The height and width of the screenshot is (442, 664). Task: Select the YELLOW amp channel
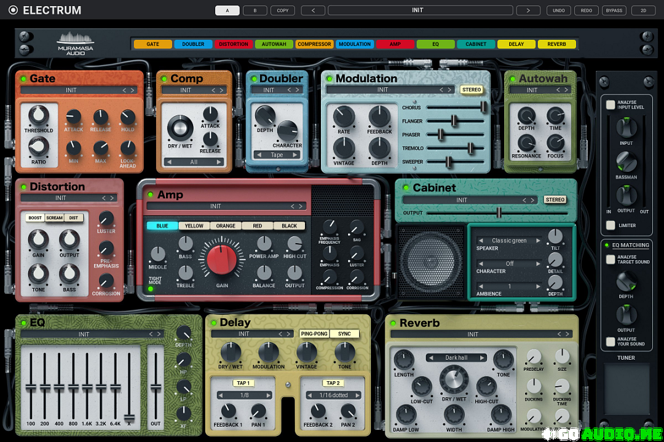point(194,226)
